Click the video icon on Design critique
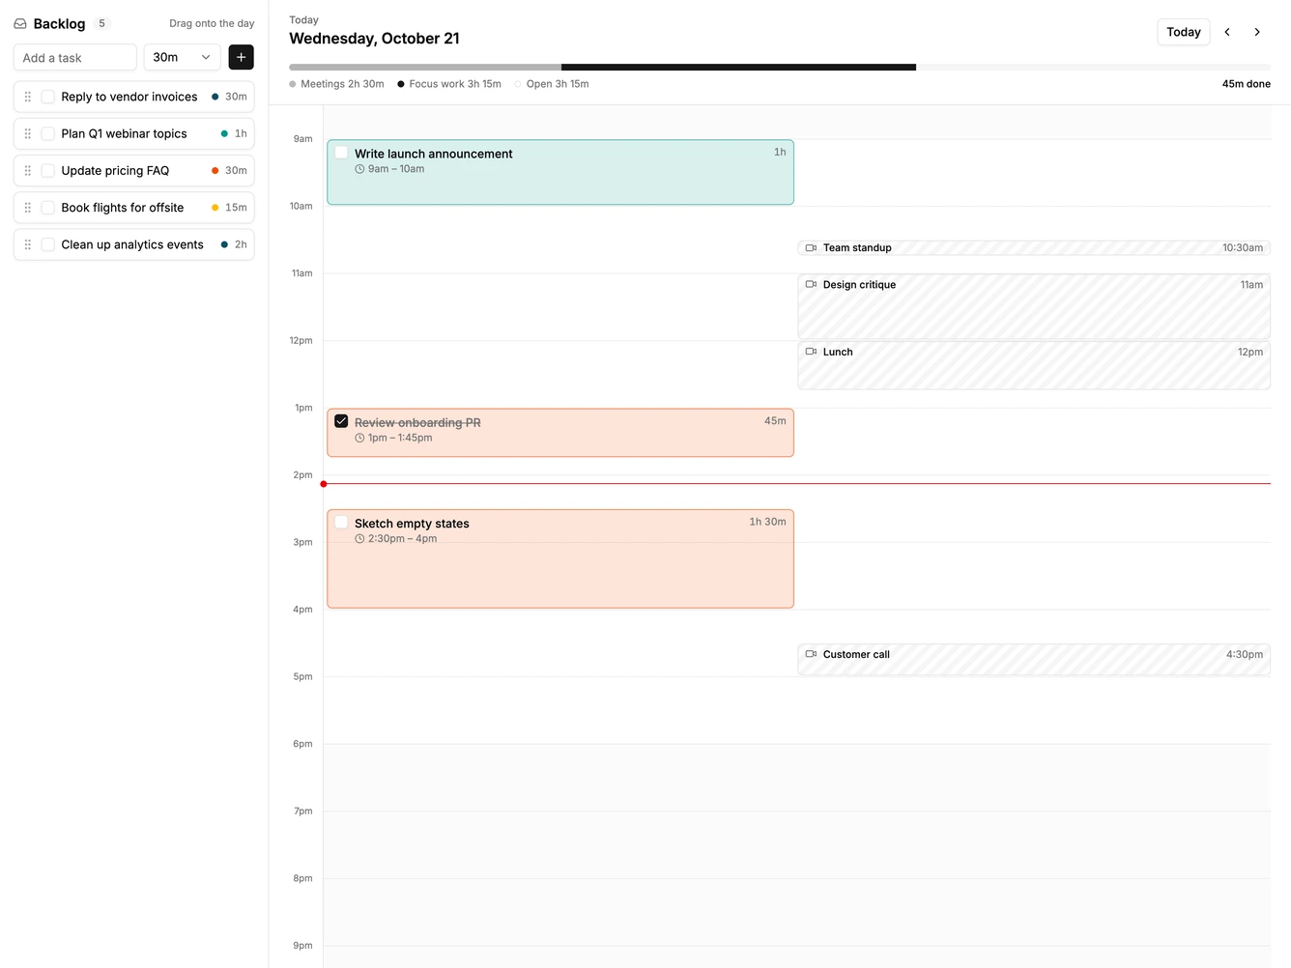The image size is (1291, 968). tap(811, 285)
